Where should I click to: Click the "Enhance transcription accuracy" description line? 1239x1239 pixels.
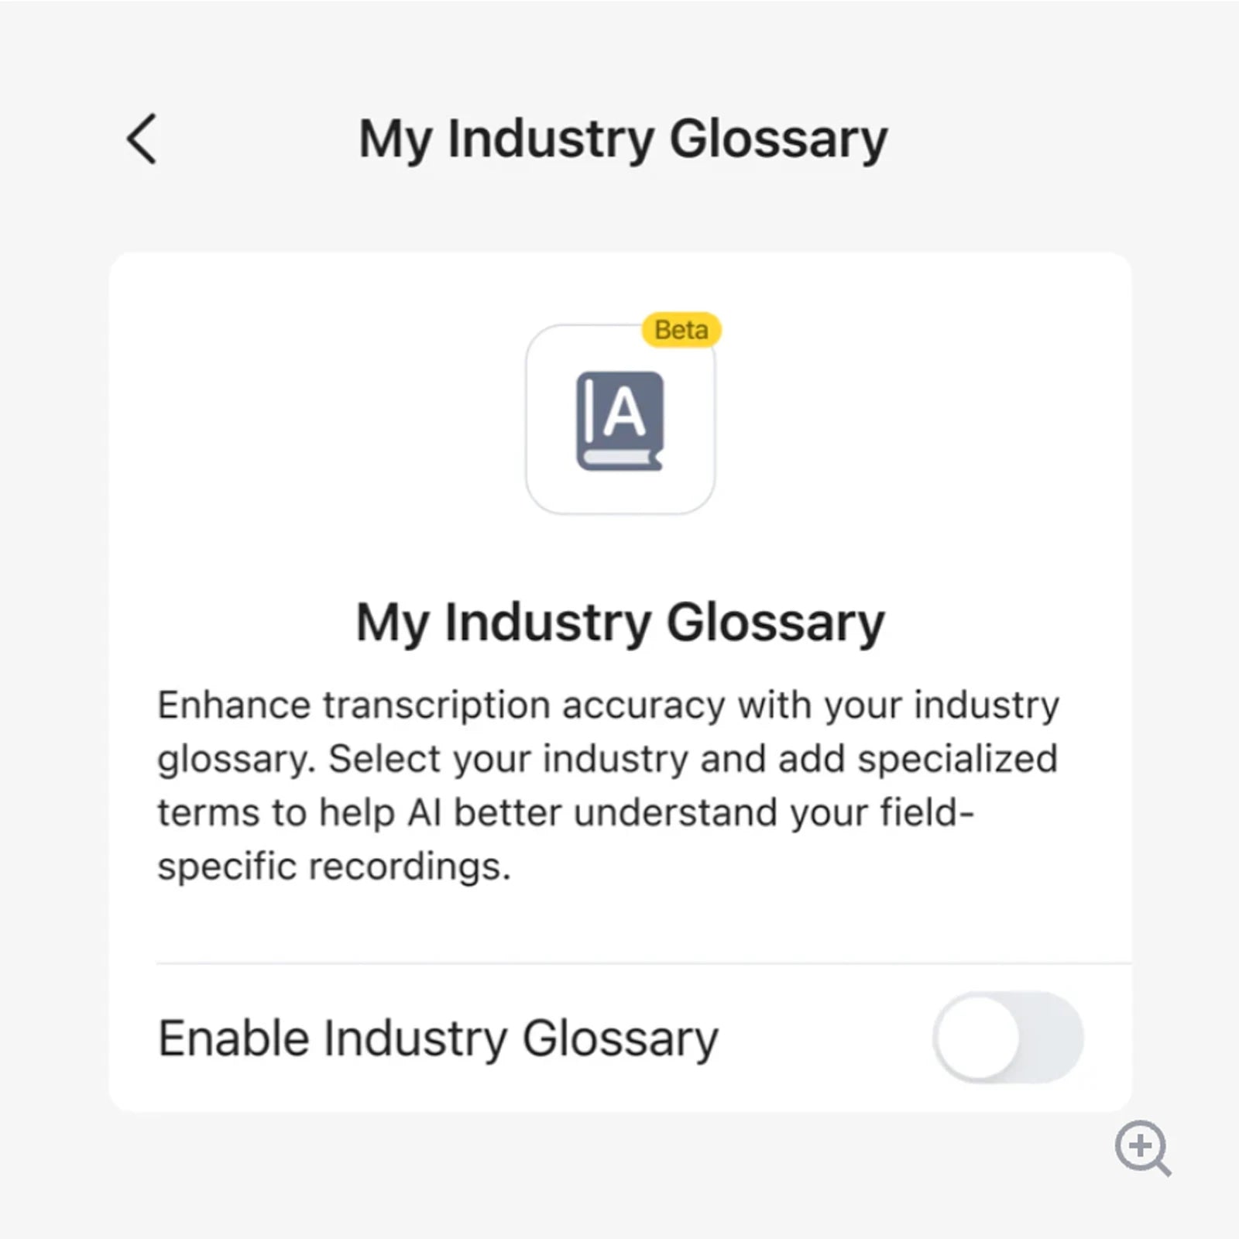pyautogui.click(x=608, y=705)
